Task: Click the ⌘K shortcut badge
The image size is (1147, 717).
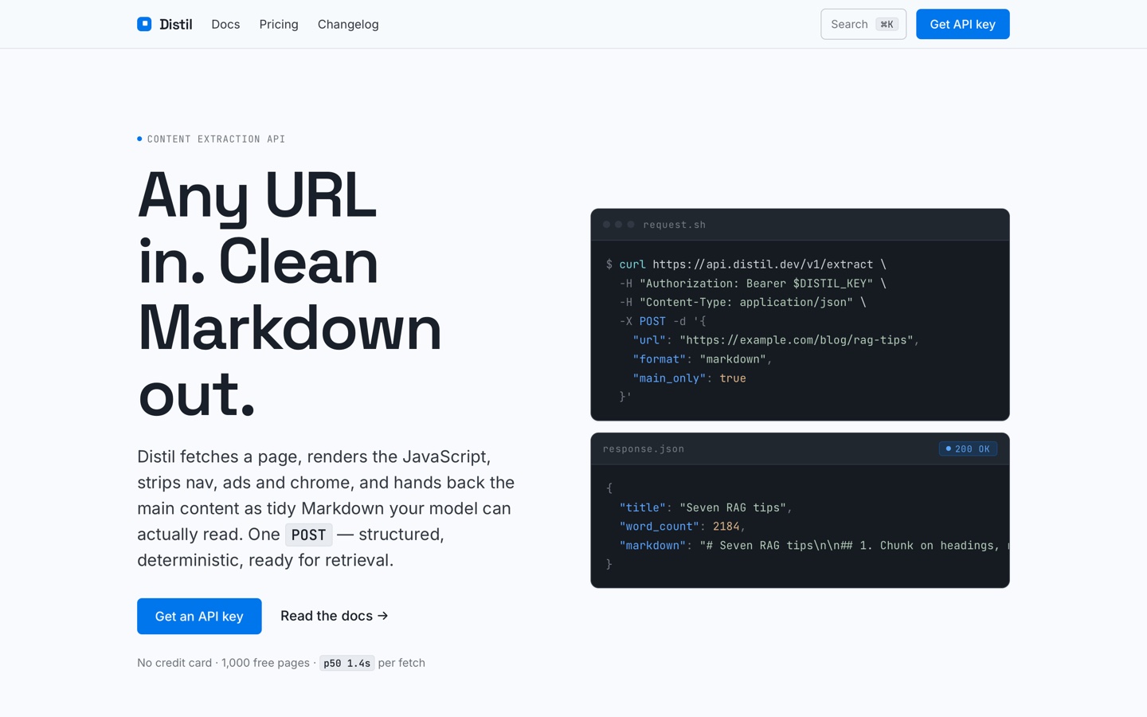Action: [x=887, y=25]
